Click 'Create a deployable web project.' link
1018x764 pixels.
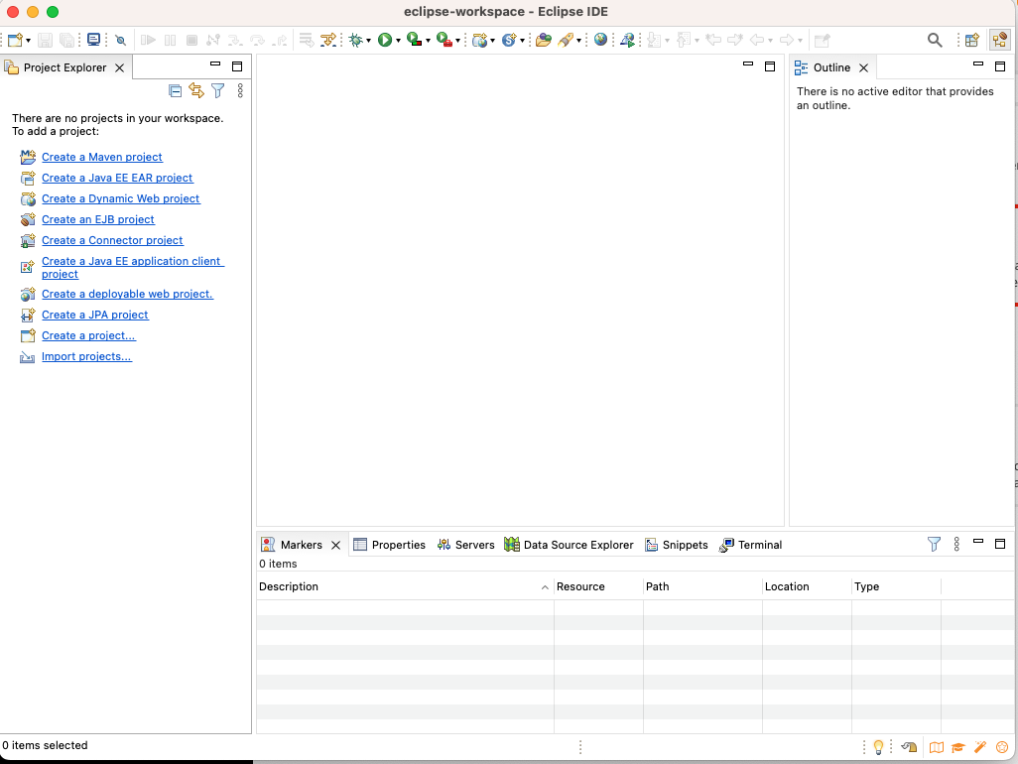pyautogui.click(x=127, y=294)
